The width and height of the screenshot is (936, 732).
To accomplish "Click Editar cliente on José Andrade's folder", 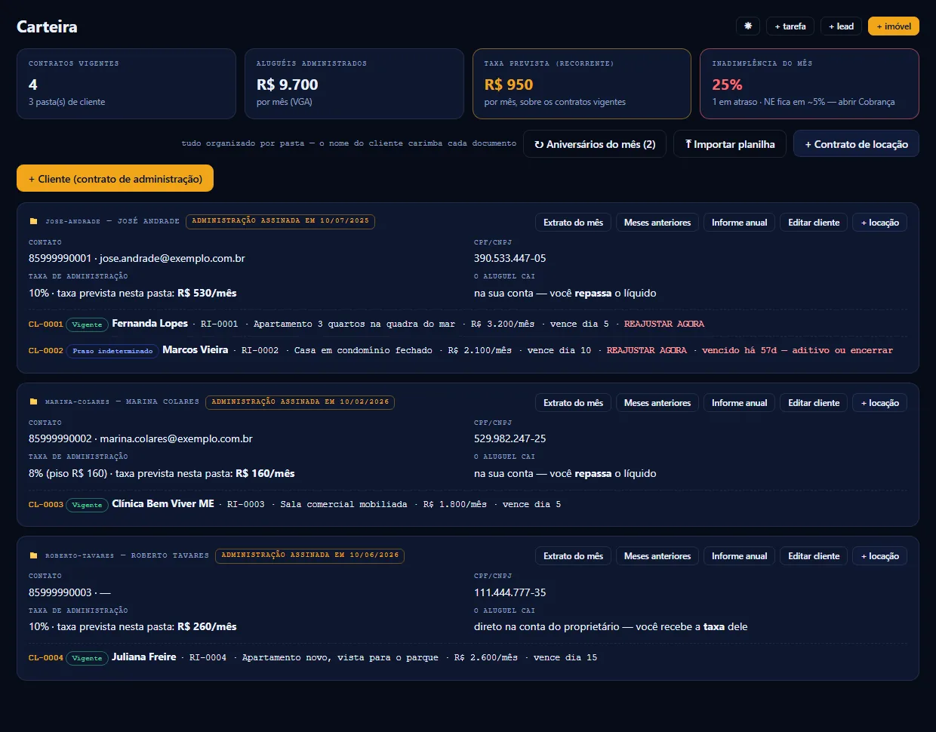I will click(814, 223).
